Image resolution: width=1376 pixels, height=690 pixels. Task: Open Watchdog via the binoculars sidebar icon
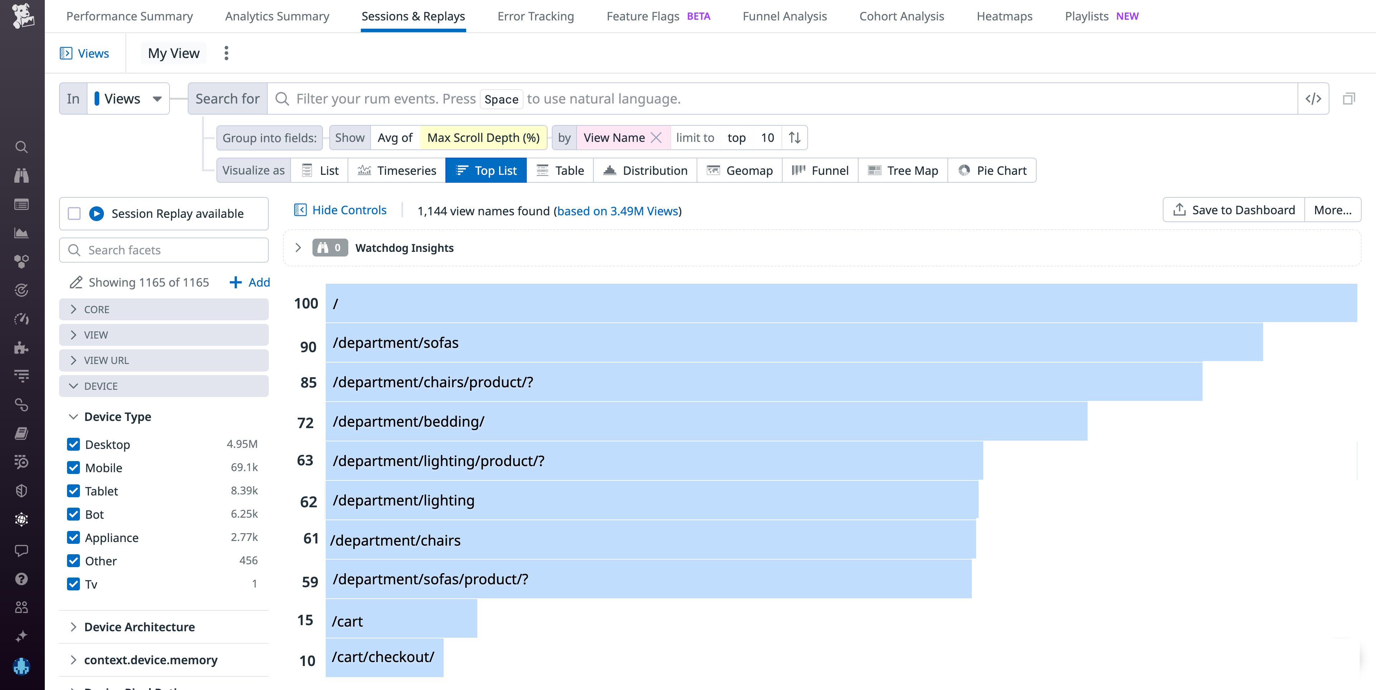click(21, 176)
